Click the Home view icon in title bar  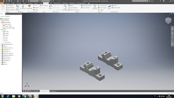click(18, 1)
